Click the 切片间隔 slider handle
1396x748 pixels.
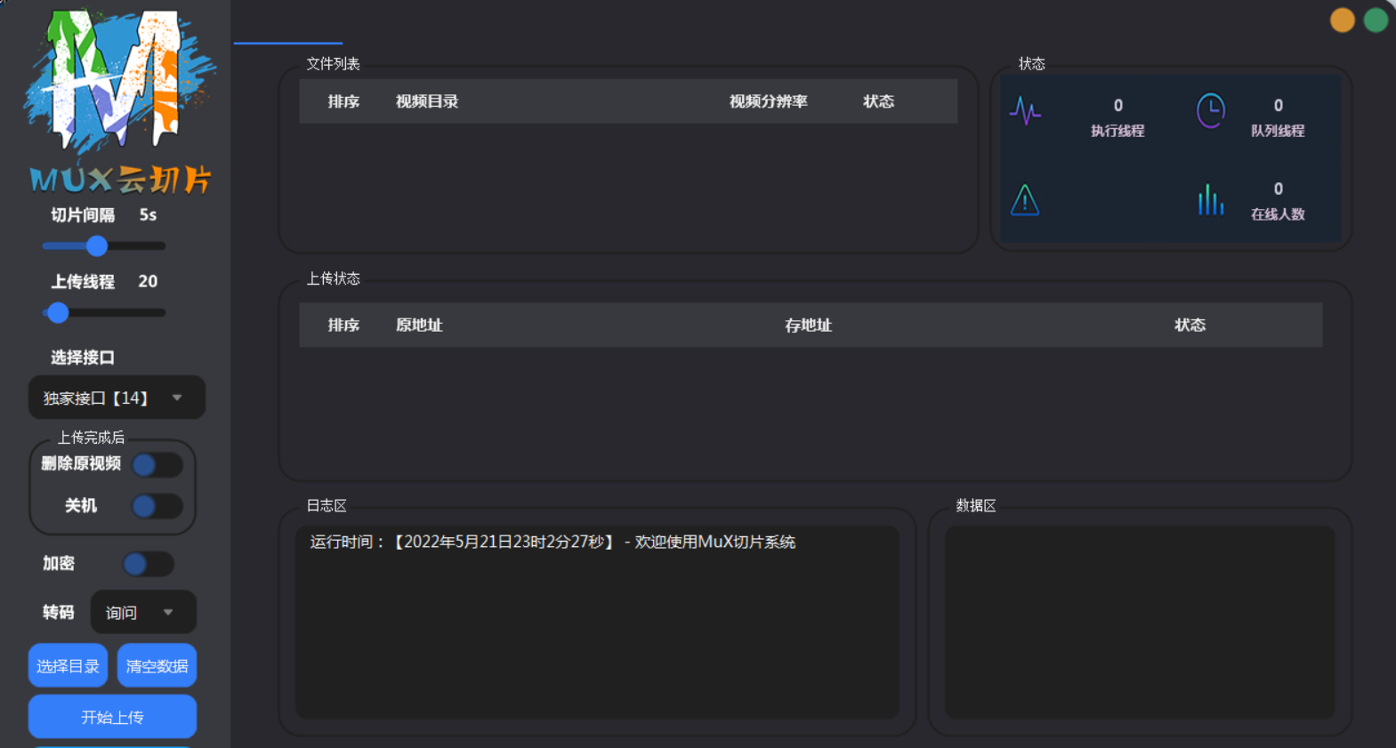click(x=97, y=246)
